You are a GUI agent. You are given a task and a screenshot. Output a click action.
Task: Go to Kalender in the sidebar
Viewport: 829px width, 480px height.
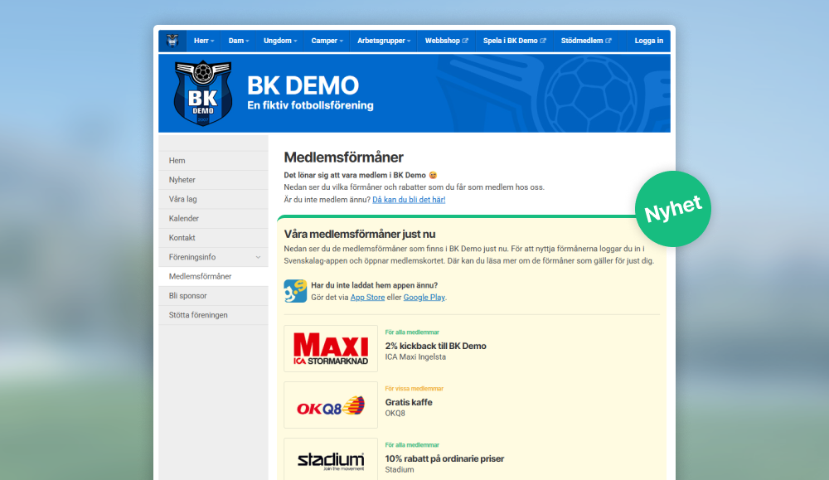tap(183, 219)
